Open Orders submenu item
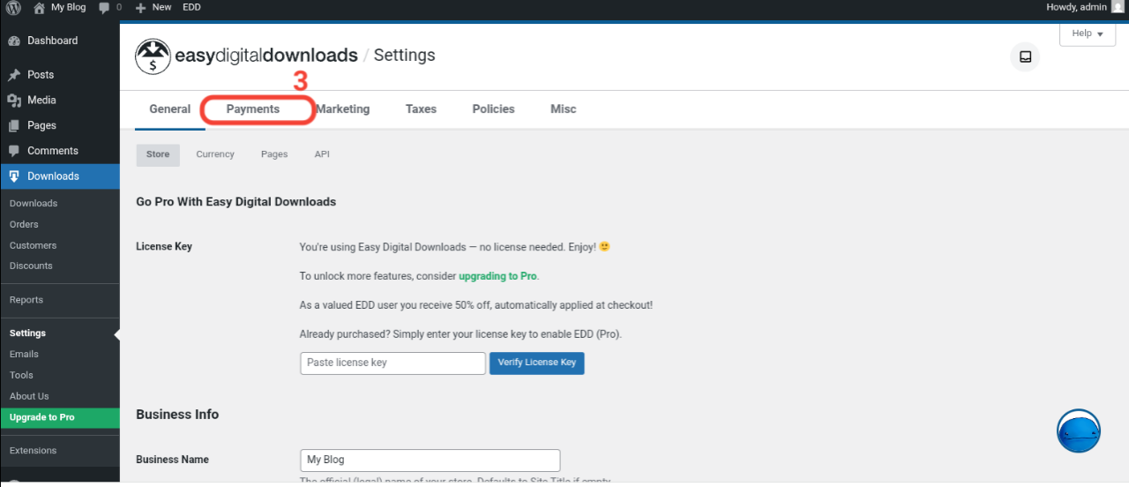 24,224
